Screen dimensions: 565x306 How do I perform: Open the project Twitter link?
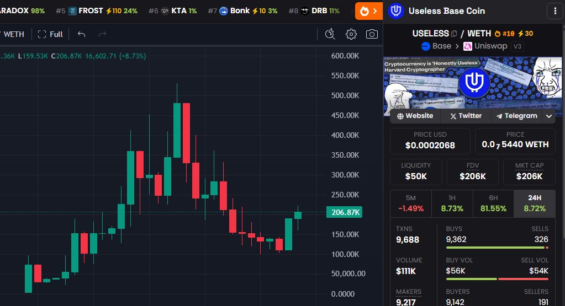(x=466, y=116)
